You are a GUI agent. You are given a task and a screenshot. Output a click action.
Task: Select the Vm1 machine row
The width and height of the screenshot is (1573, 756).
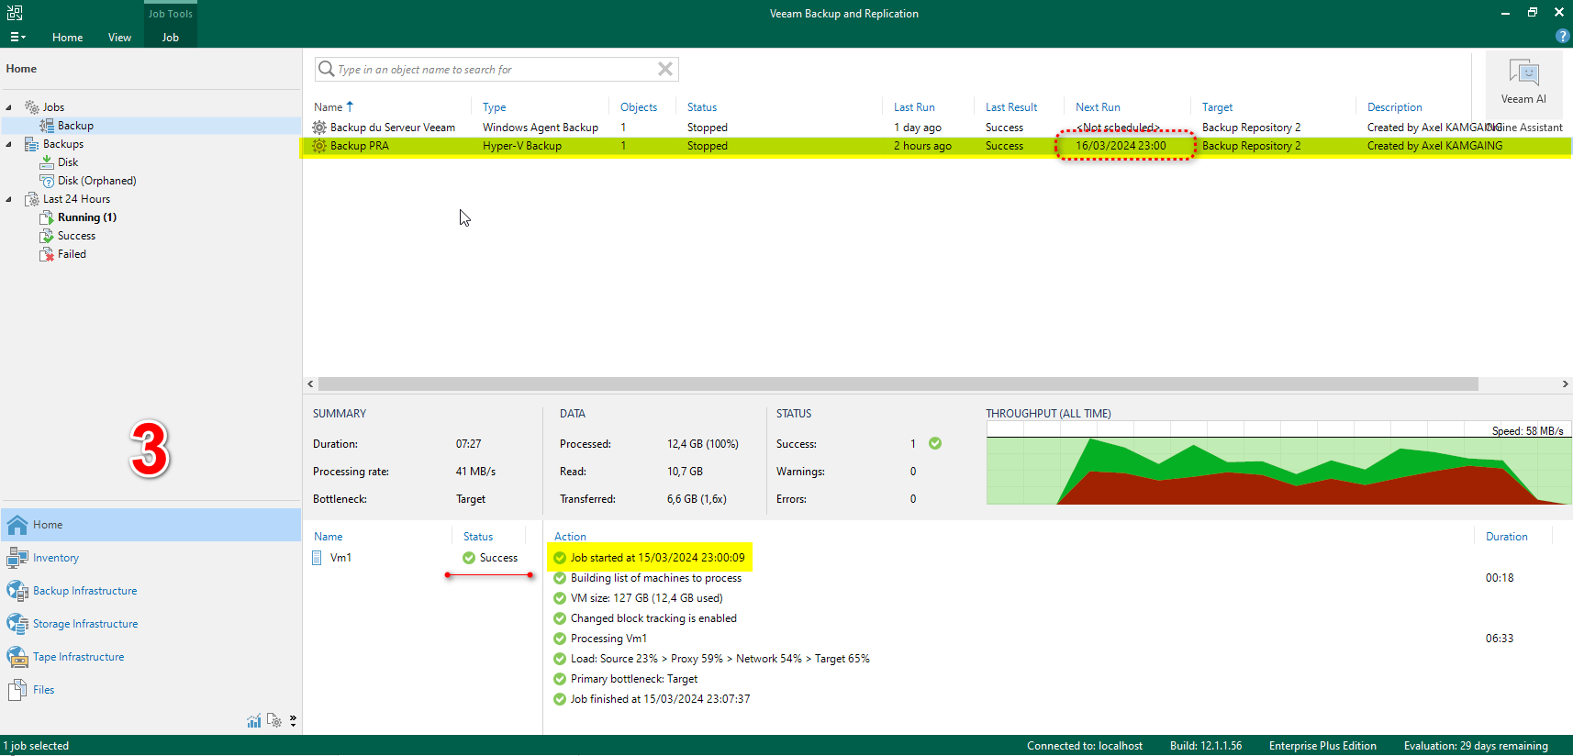pyautogui.click(x=422, y=558)
